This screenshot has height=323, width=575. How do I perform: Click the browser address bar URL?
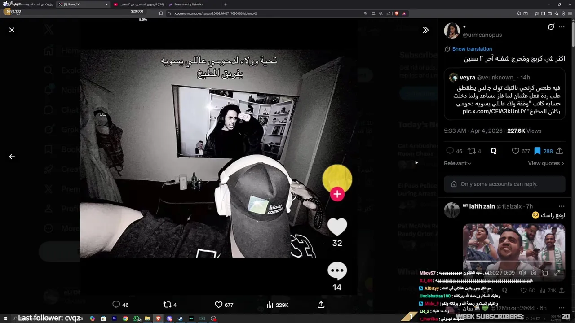(x=216, y=13)
